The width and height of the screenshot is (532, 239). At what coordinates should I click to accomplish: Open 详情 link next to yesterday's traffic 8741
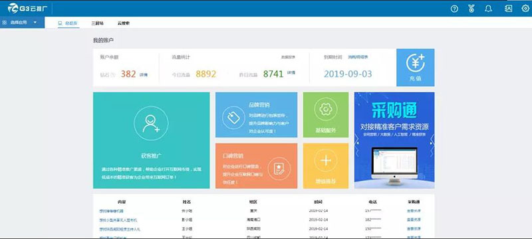[x=291, y=73]
